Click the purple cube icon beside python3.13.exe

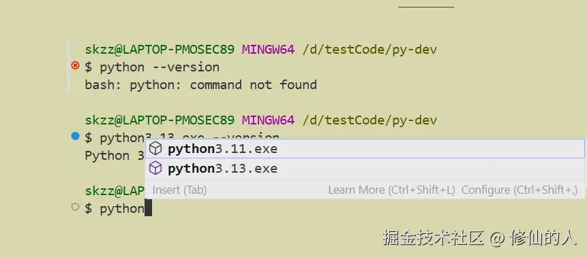155,168
